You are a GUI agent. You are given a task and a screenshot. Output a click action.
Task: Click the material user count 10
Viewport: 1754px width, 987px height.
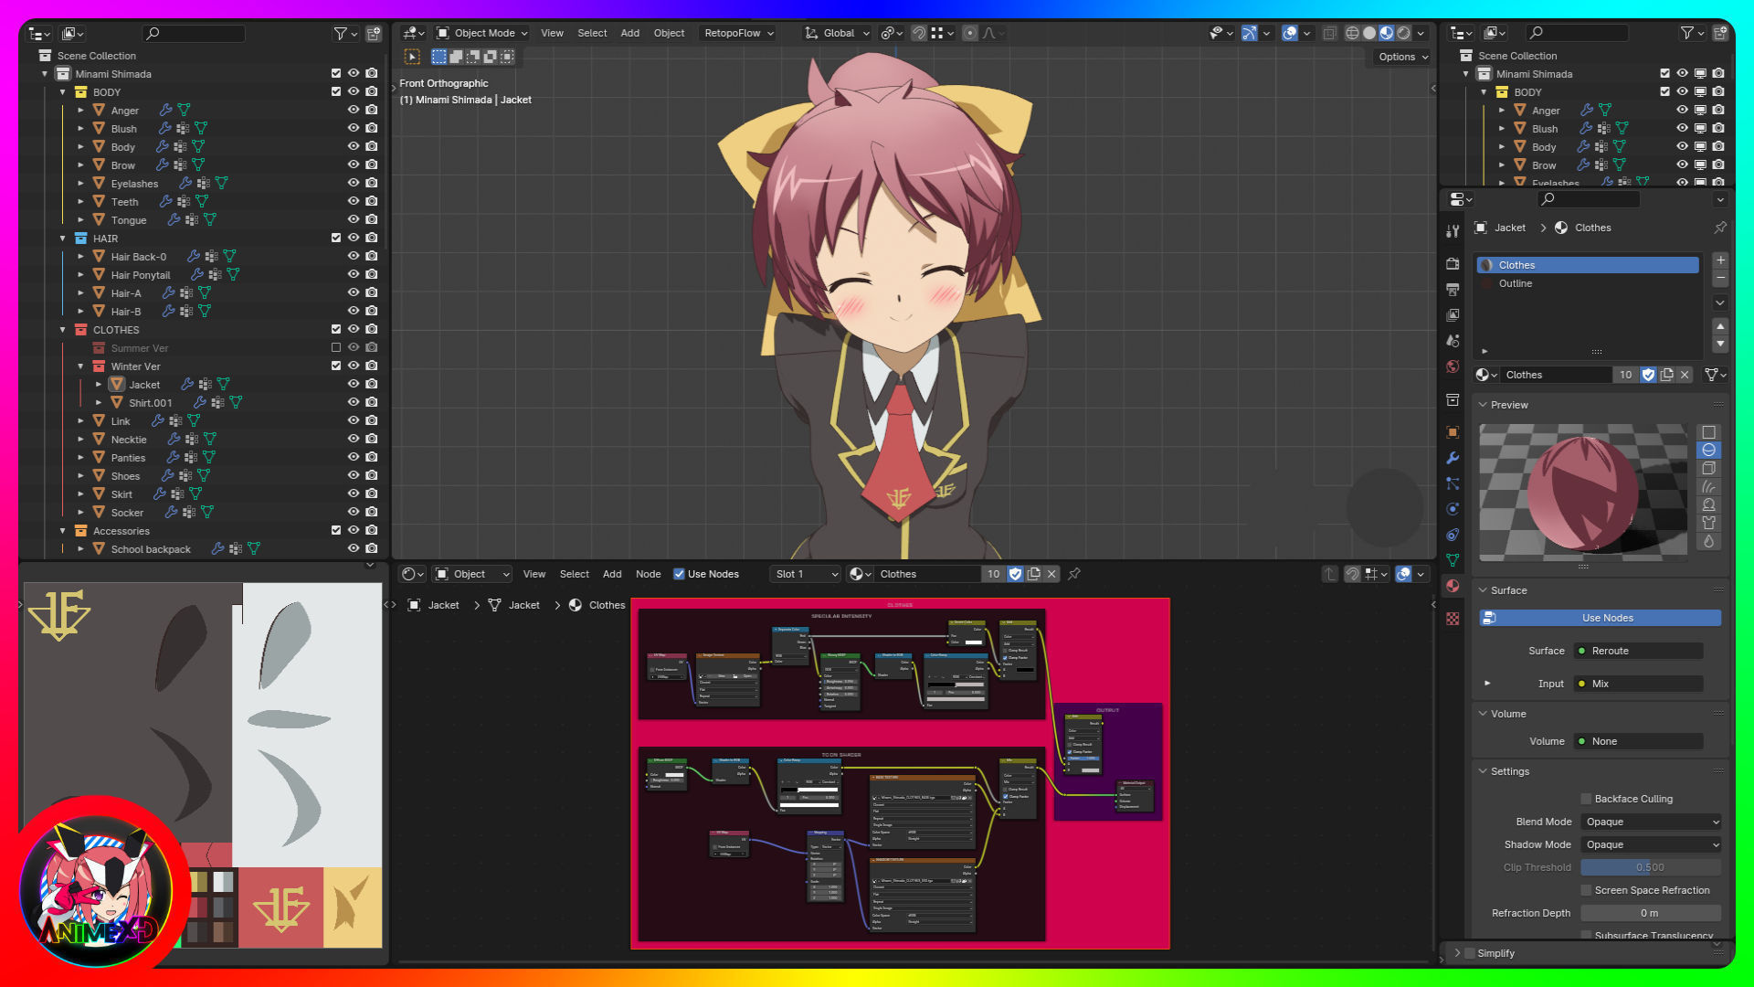pos(1626,375)
